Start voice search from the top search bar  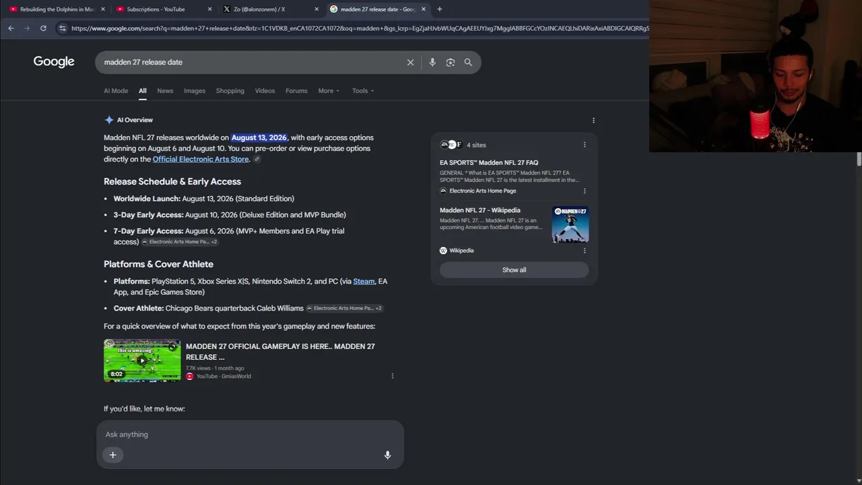pos(432,62)
